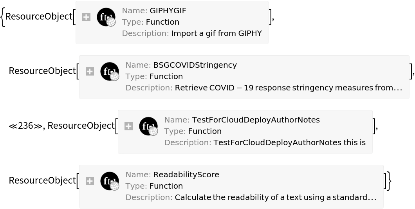Click the first ResourceObject head label
The width and height of the screenshot is (415, 209).
pyautogui.click(x=38, y=17)
